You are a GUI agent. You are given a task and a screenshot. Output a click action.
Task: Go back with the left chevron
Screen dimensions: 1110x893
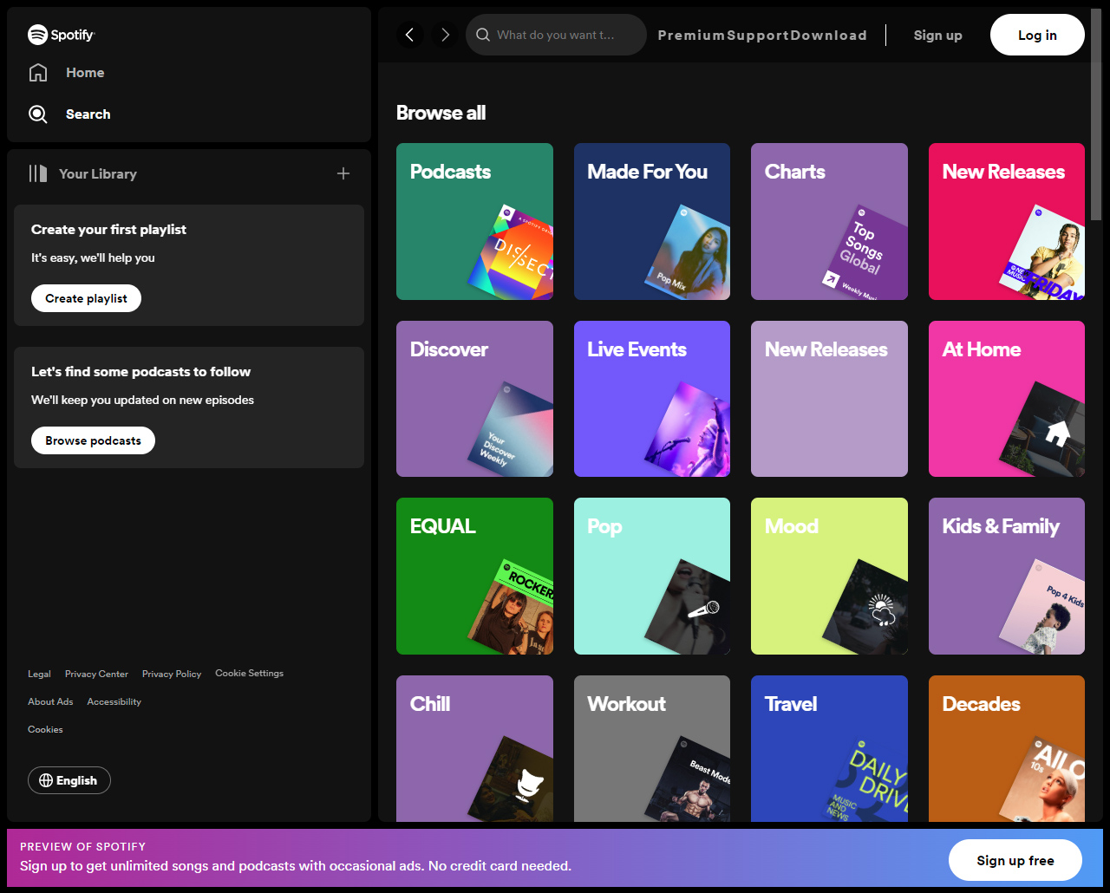[x=409, y=35]
